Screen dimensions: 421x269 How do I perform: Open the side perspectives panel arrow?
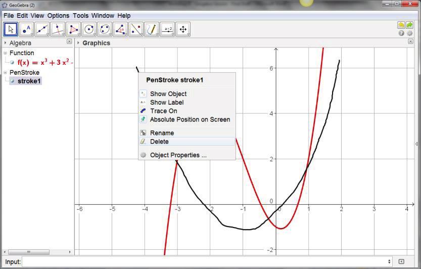[x=416, y=144]
